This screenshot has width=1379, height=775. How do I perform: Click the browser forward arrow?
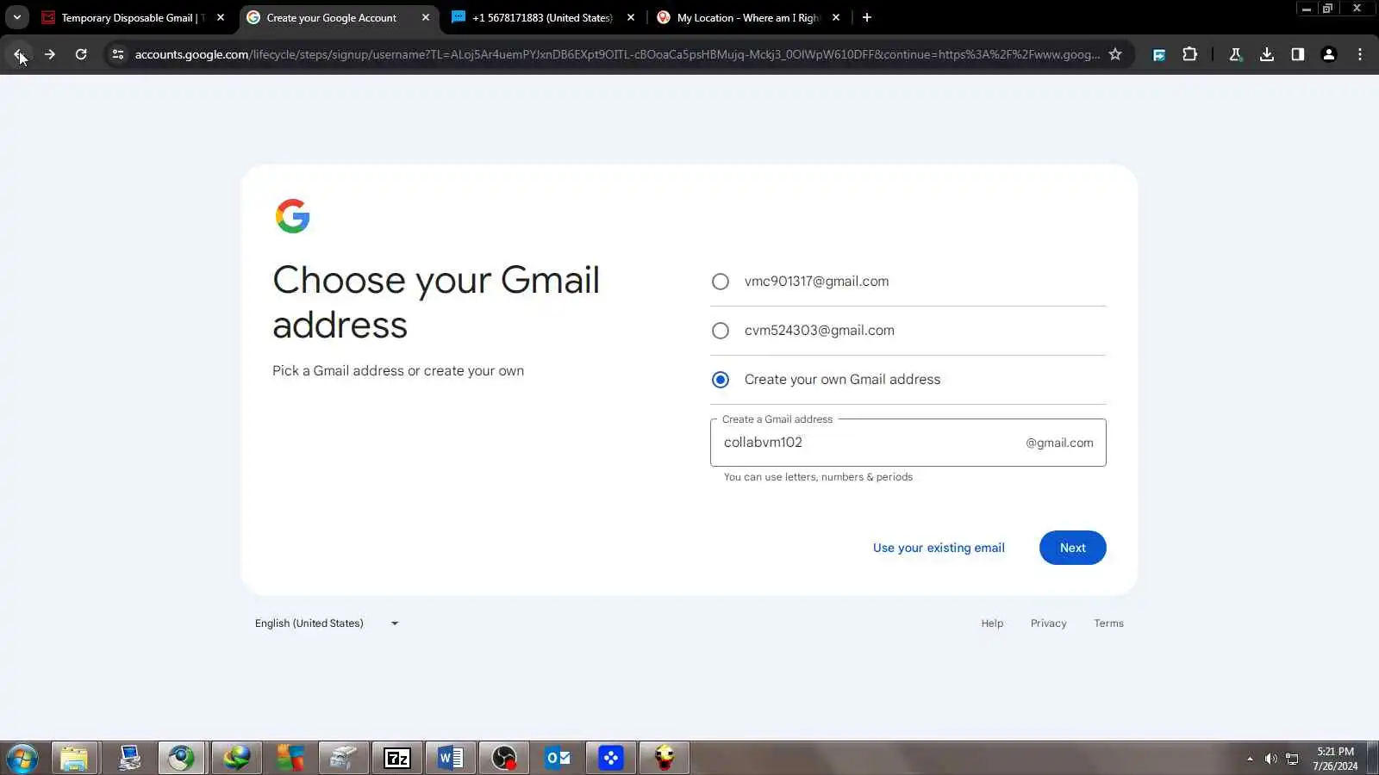50,54
